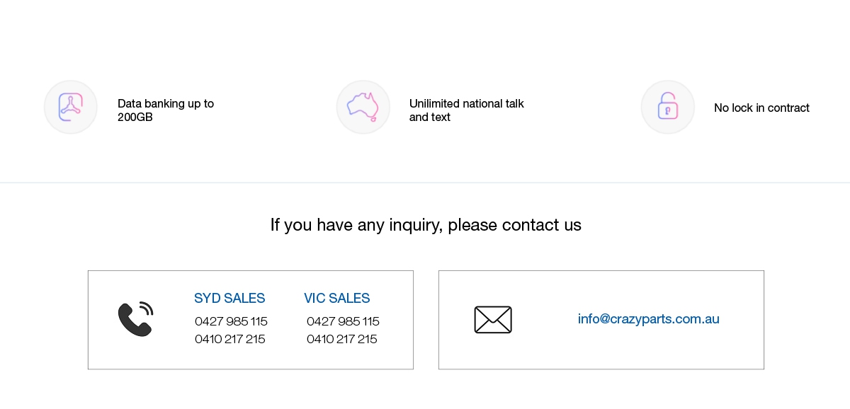850x409 pixels.
Task: Call VIC number 0427 985 115
Action: pyautogui.click(x=343, y=321)
